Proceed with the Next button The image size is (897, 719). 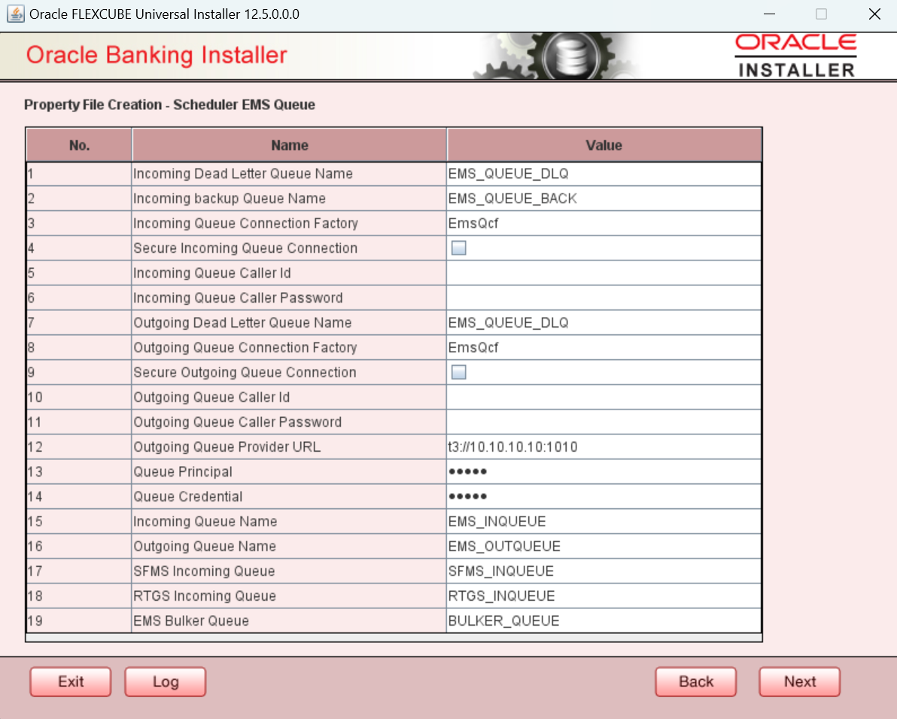(x=800, y=682)
